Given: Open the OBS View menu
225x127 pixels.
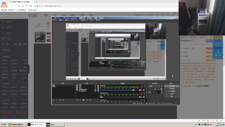Looking at the screenshot, I should 67,20.
